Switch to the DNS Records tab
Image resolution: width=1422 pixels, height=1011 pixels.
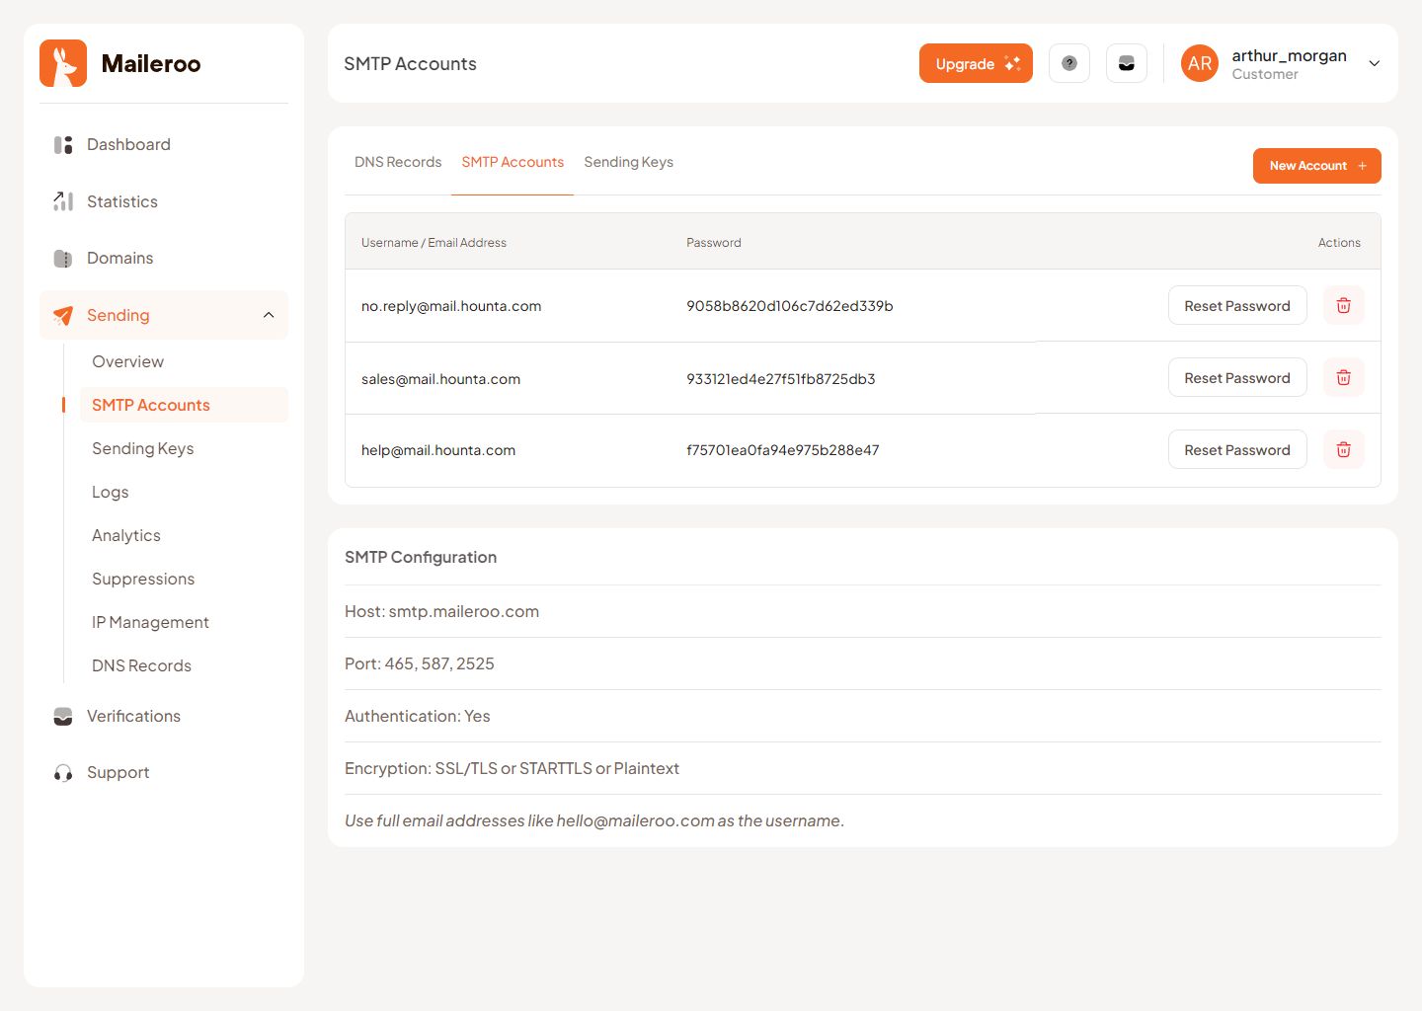397,162
